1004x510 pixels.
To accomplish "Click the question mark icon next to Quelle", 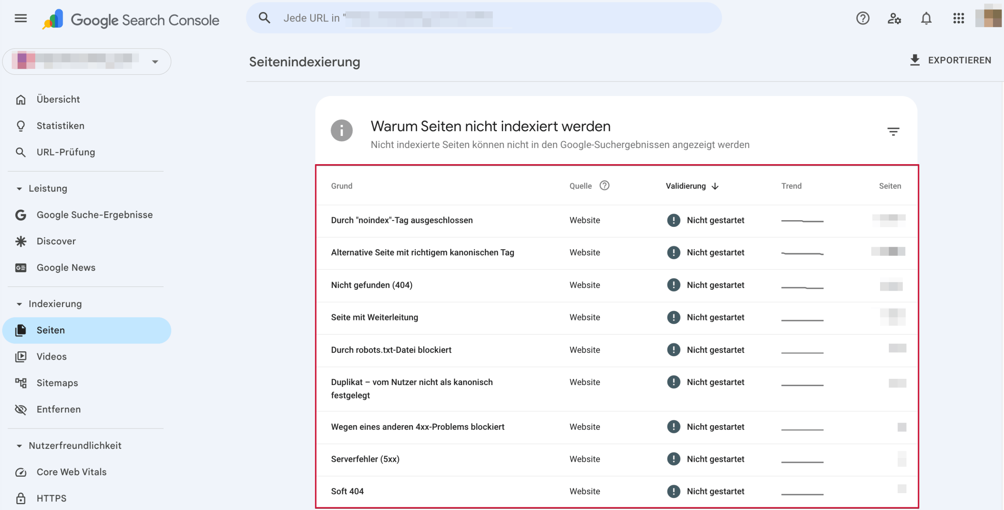I will (x=604, y=186).
